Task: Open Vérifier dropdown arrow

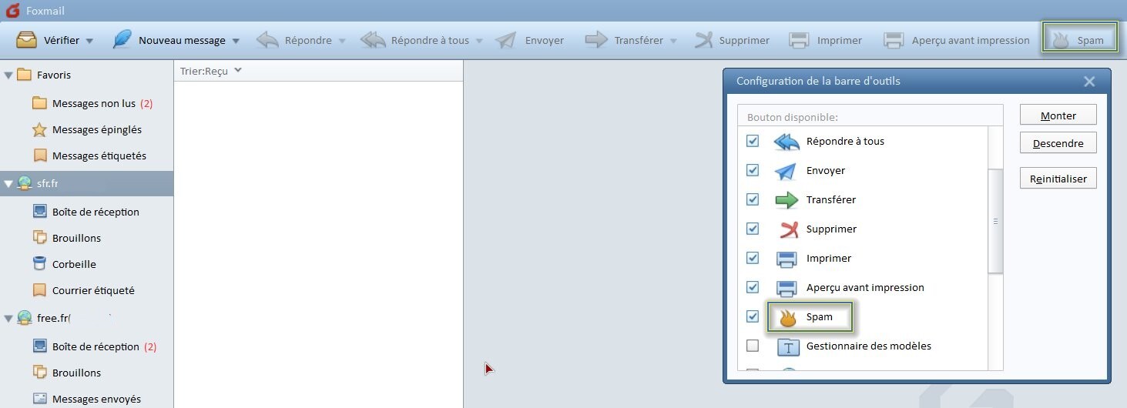Action: (x=89, y=41)
